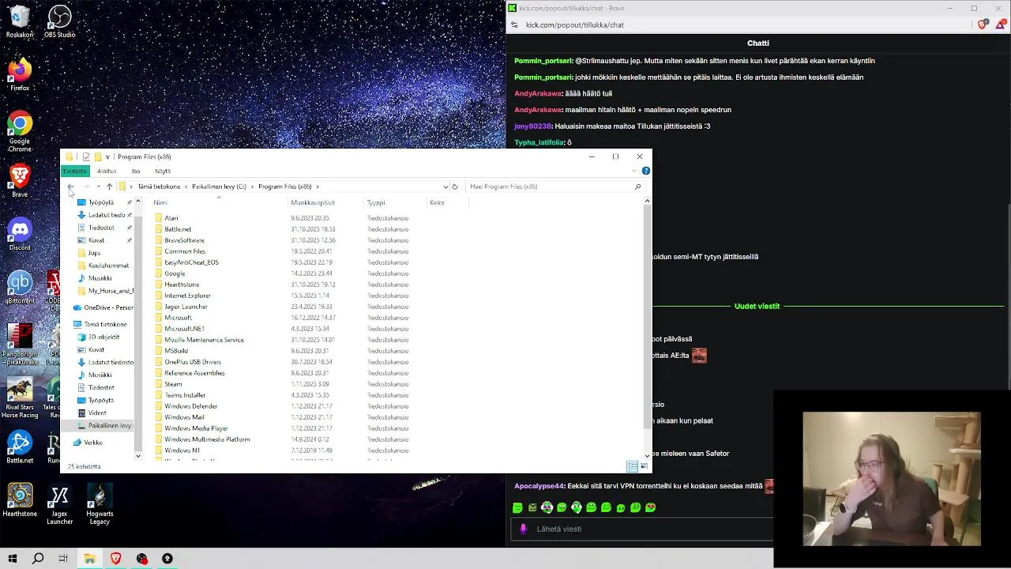Open the Hearthstone desktop shortcut

20,500
